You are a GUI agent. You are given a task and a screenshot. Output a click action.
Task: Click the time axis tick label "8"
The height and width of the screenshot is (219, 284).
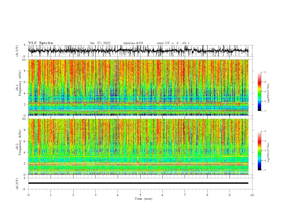[207, 195]
